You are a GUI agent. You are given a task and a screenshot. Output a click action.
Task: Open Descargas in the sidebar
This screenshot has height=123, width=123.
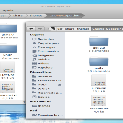46,47
